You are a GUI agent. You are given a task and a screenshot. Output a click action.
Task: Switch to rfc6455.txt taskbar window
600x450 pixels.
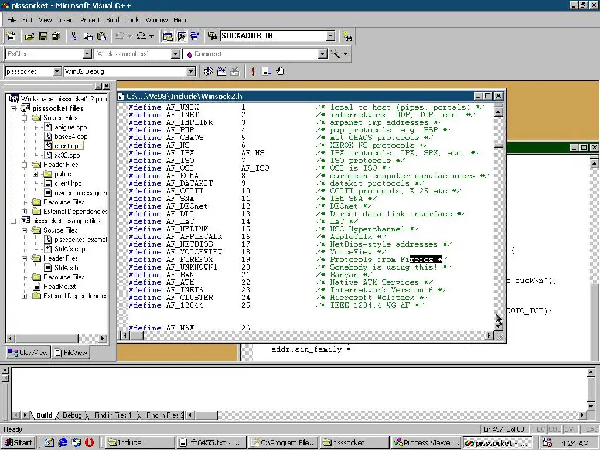click(x=211, y=443)
